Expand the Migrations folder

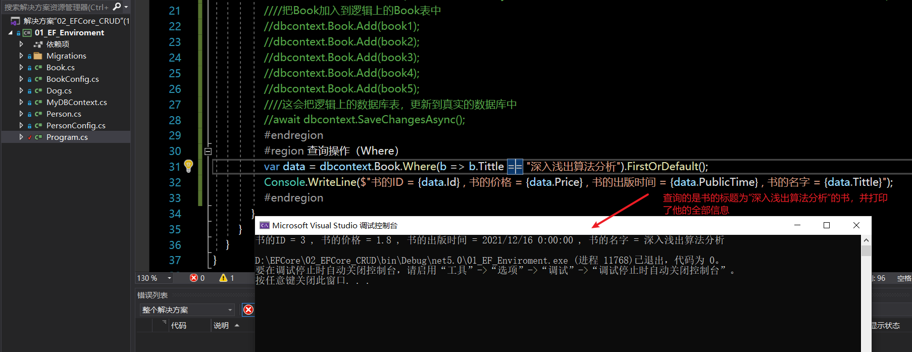coord(21,56)
